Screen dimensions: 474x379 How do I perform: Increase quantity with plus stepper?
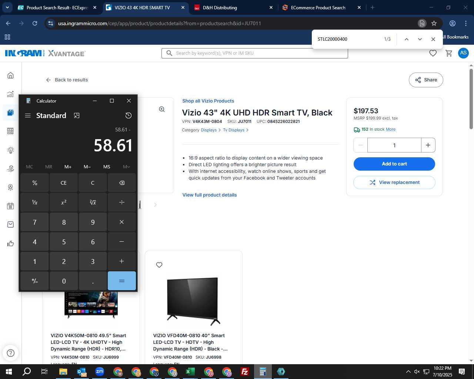(428, 145)
